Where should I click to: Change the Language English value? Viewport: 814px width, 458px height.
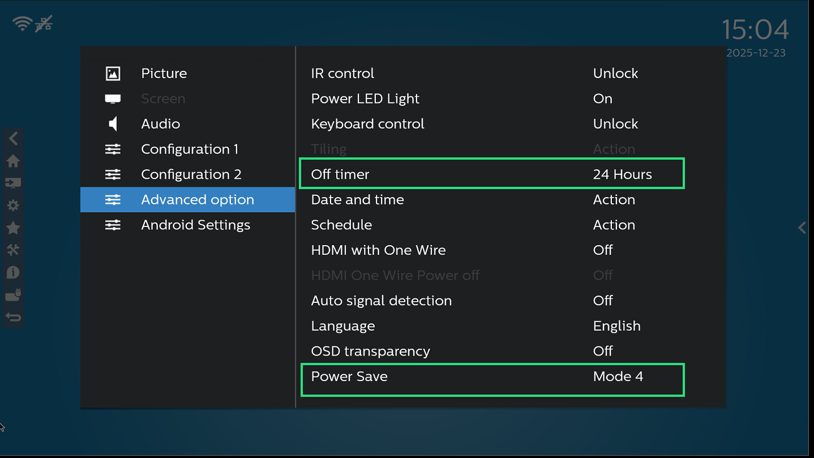pyautogui.click(x=616, y=326)
